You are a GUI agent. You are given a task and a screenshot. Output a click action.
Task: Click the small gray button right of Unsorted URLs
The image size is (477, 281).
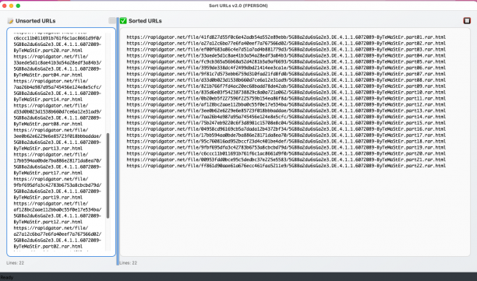point(112,20)
